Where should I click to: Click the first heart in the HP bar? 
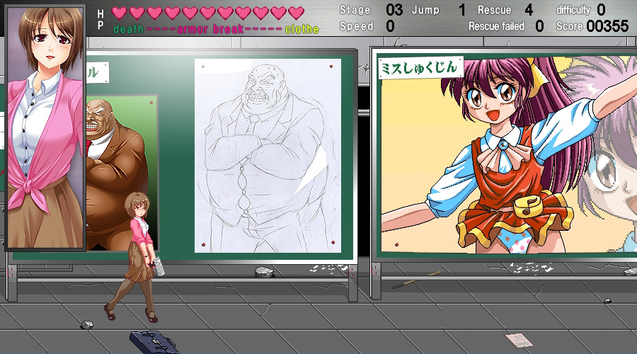pos(120,12)
